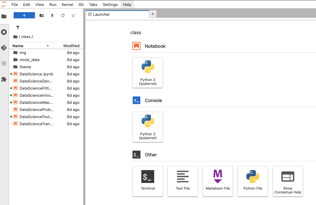The height and width of the screenshot is (205, 316).
Task: Open the Kernel menu
Action: (x=67, y=4)
